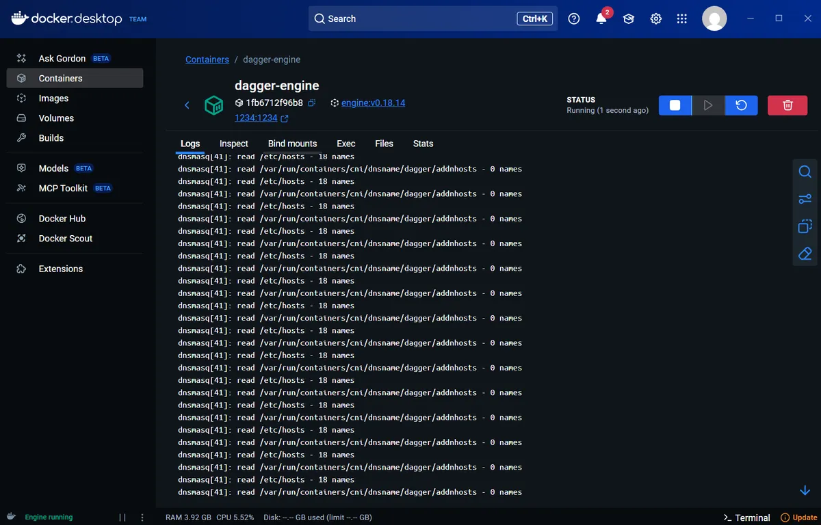Clear the logs with eraser icon
This screenshot has width=821, height=525.
coord(805,254)
